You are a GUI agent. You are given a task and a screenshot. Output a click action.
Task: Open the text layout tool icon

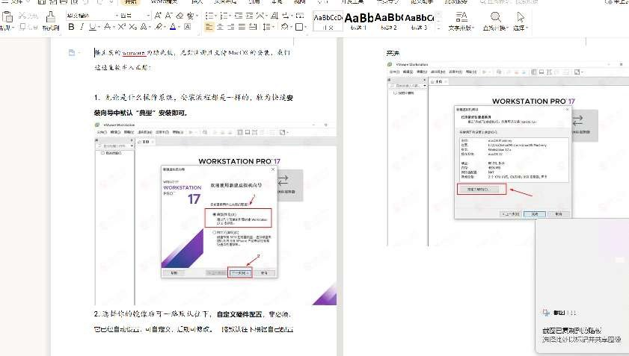click(x=461, y=17)
